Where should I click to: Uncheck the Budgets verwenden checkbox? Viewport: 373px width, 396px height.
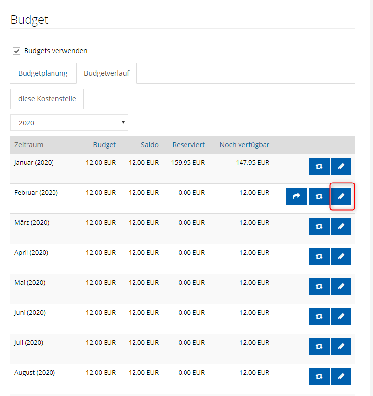tap(17, 51)
